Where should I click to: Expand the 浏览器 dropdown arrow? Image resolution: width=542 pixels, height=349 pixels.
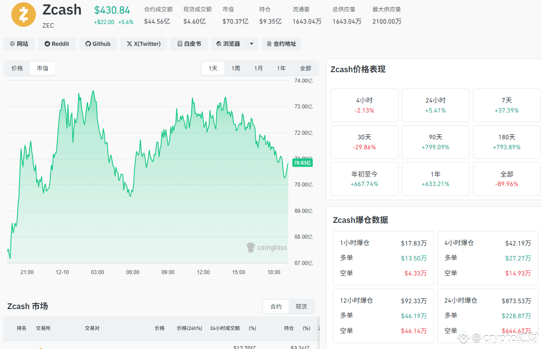(x=251, y=44)
